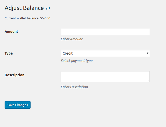Screen dimensions: 166x127
Task: Click the $57.00 balance value
Action: coord(45,18)
